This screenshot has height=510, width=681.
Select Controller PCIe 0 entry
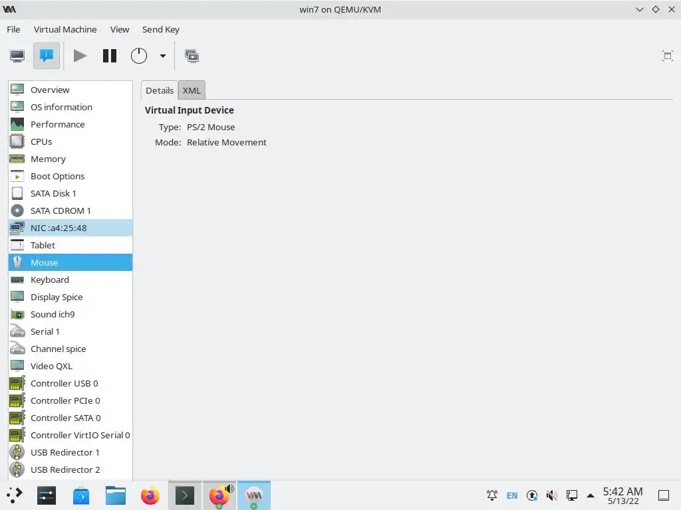click(x=70, y=400)
